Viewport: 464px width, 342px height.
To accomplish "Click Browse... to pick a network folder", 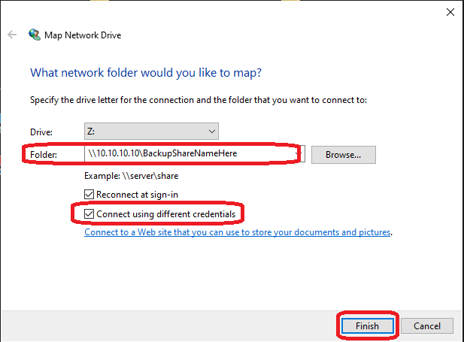I will tap(344, 155).
